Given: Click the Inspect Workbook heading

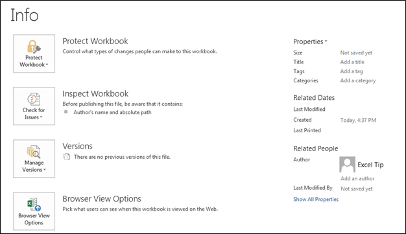Looking at the screenshot, I should [95, 94].
